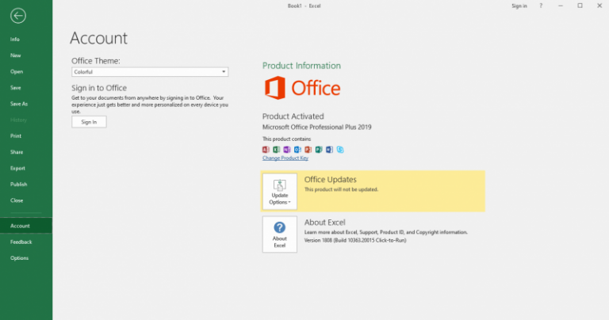Open the Info page in sidebar
The width and height of the screenshot is (609, 320).
(15, 39)
